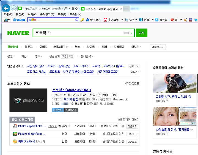This screenshot has width=198, height=155.
Task: Click the address bar search magnifier icon
Action: coord(66,9)
